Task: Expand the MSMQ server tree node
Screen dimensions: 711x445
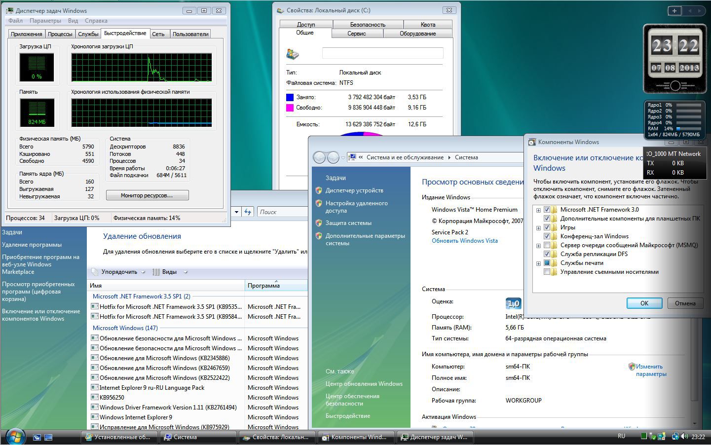Action: [x=539, y=246]
